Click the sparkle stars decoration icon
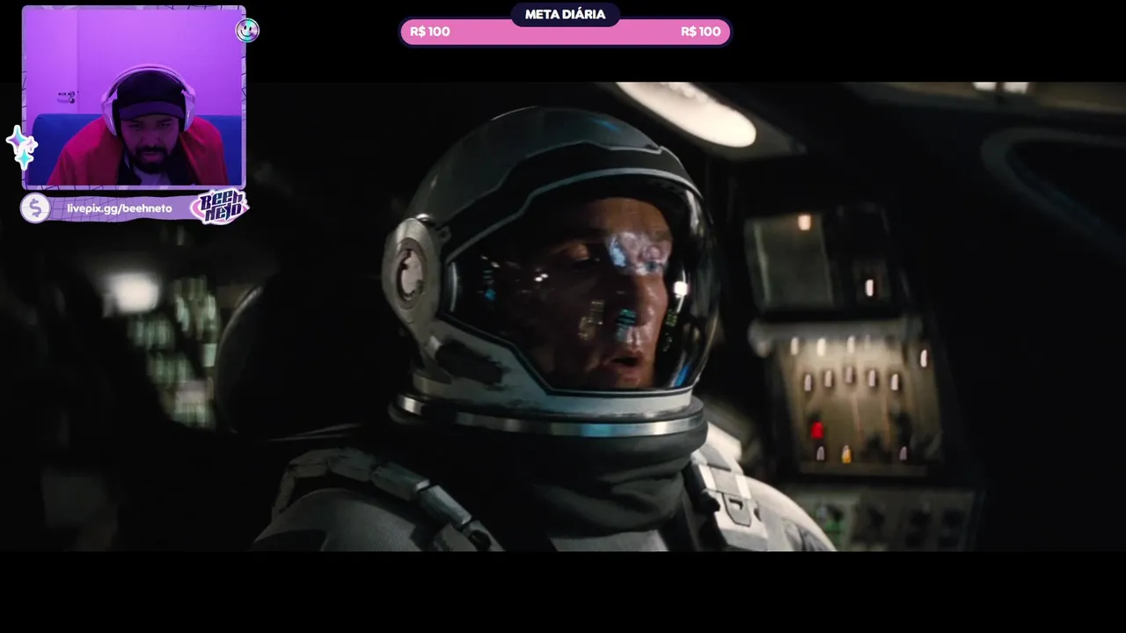The image size is (1126, 633). point(21,148)
